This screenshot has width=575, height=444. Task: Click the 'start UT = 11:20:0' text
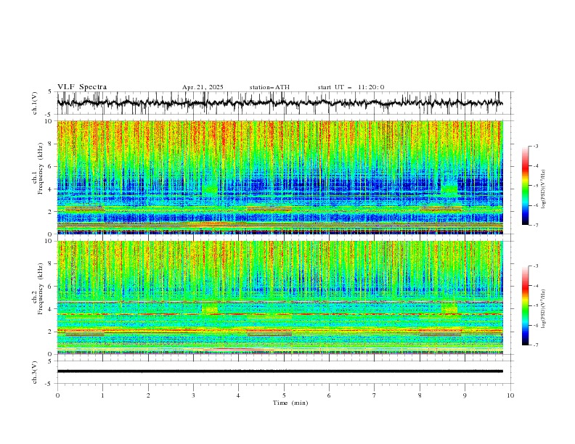click(x=351, y=87)
